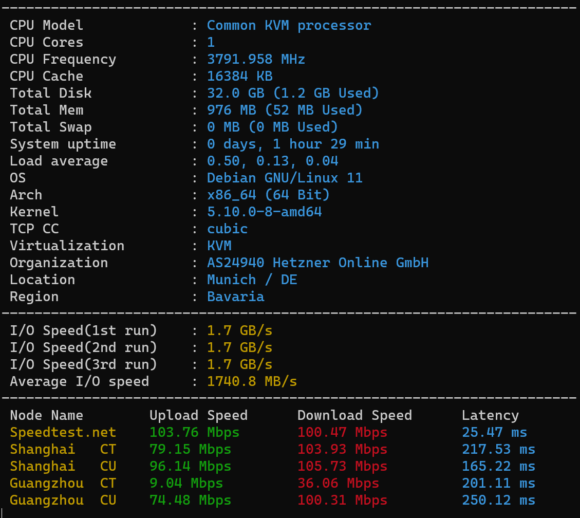Click the 'Upload Speed' column header
Viewport: 580px width, 518px height.
click(198, 415)
